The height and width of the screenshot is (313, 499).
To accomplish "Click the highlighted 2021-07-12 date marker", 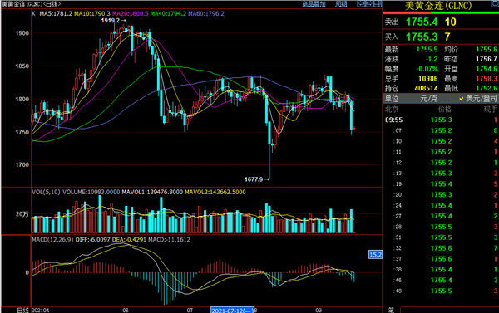I will pyautogui.click(x=232, y=311).
